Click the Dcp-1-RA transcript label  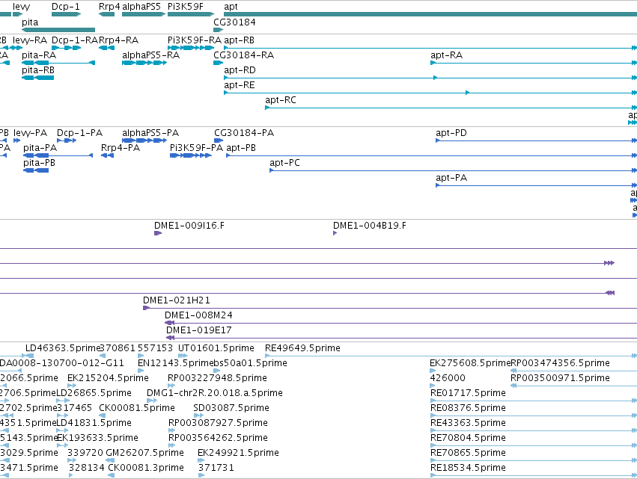75,40
